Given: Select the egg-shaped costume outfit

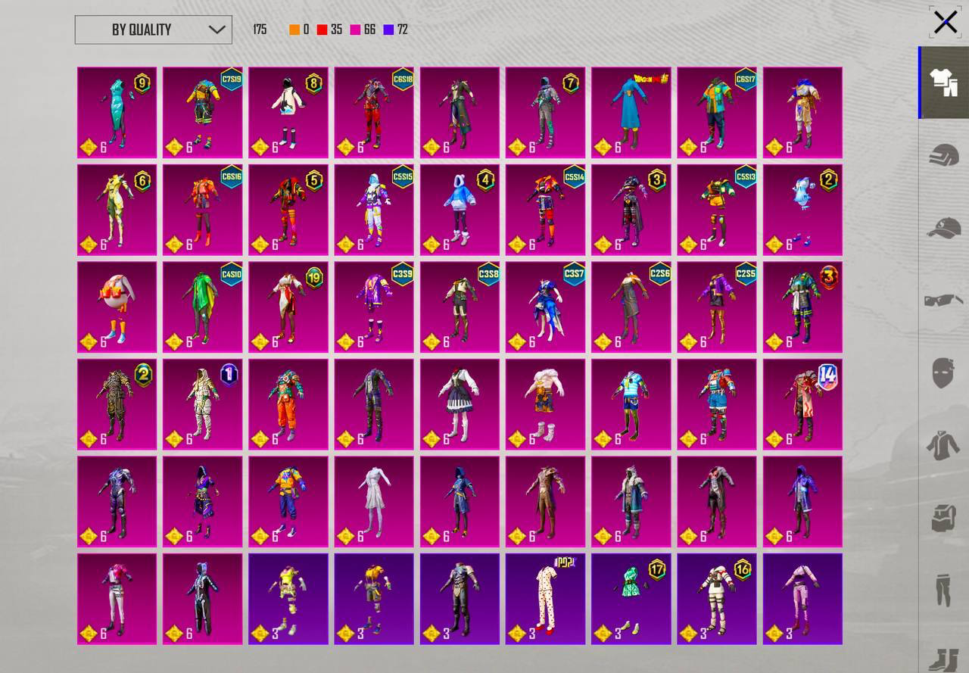Looking at the screenshot, I should point(117,307).
